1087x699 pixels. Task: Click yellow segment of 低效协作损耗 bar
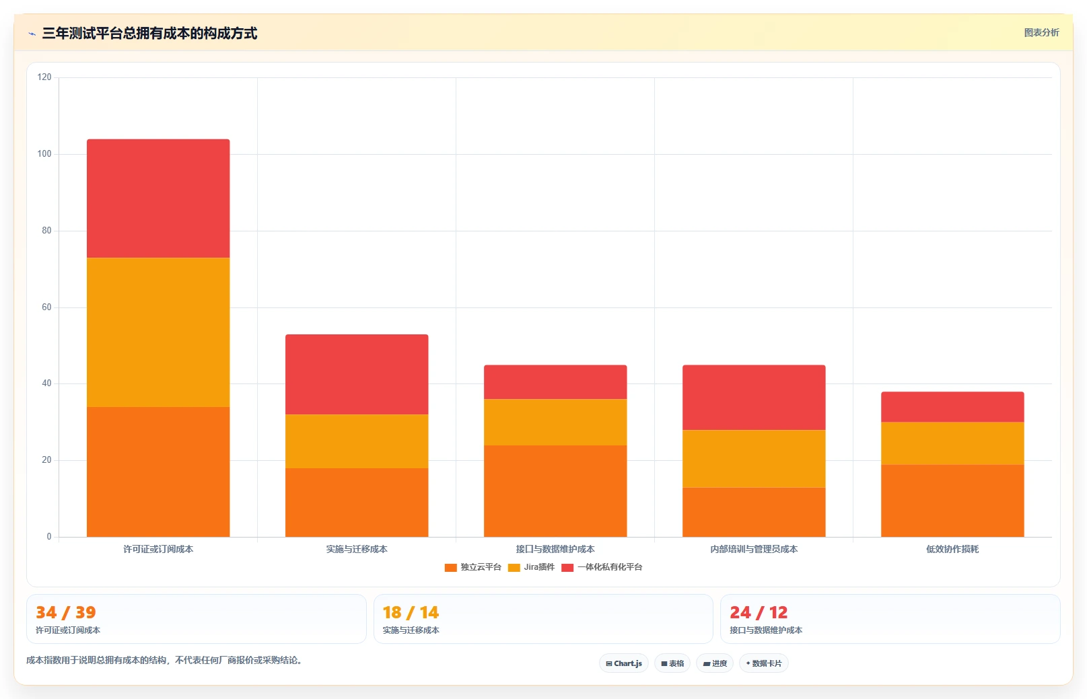click(x=952, y=443)
